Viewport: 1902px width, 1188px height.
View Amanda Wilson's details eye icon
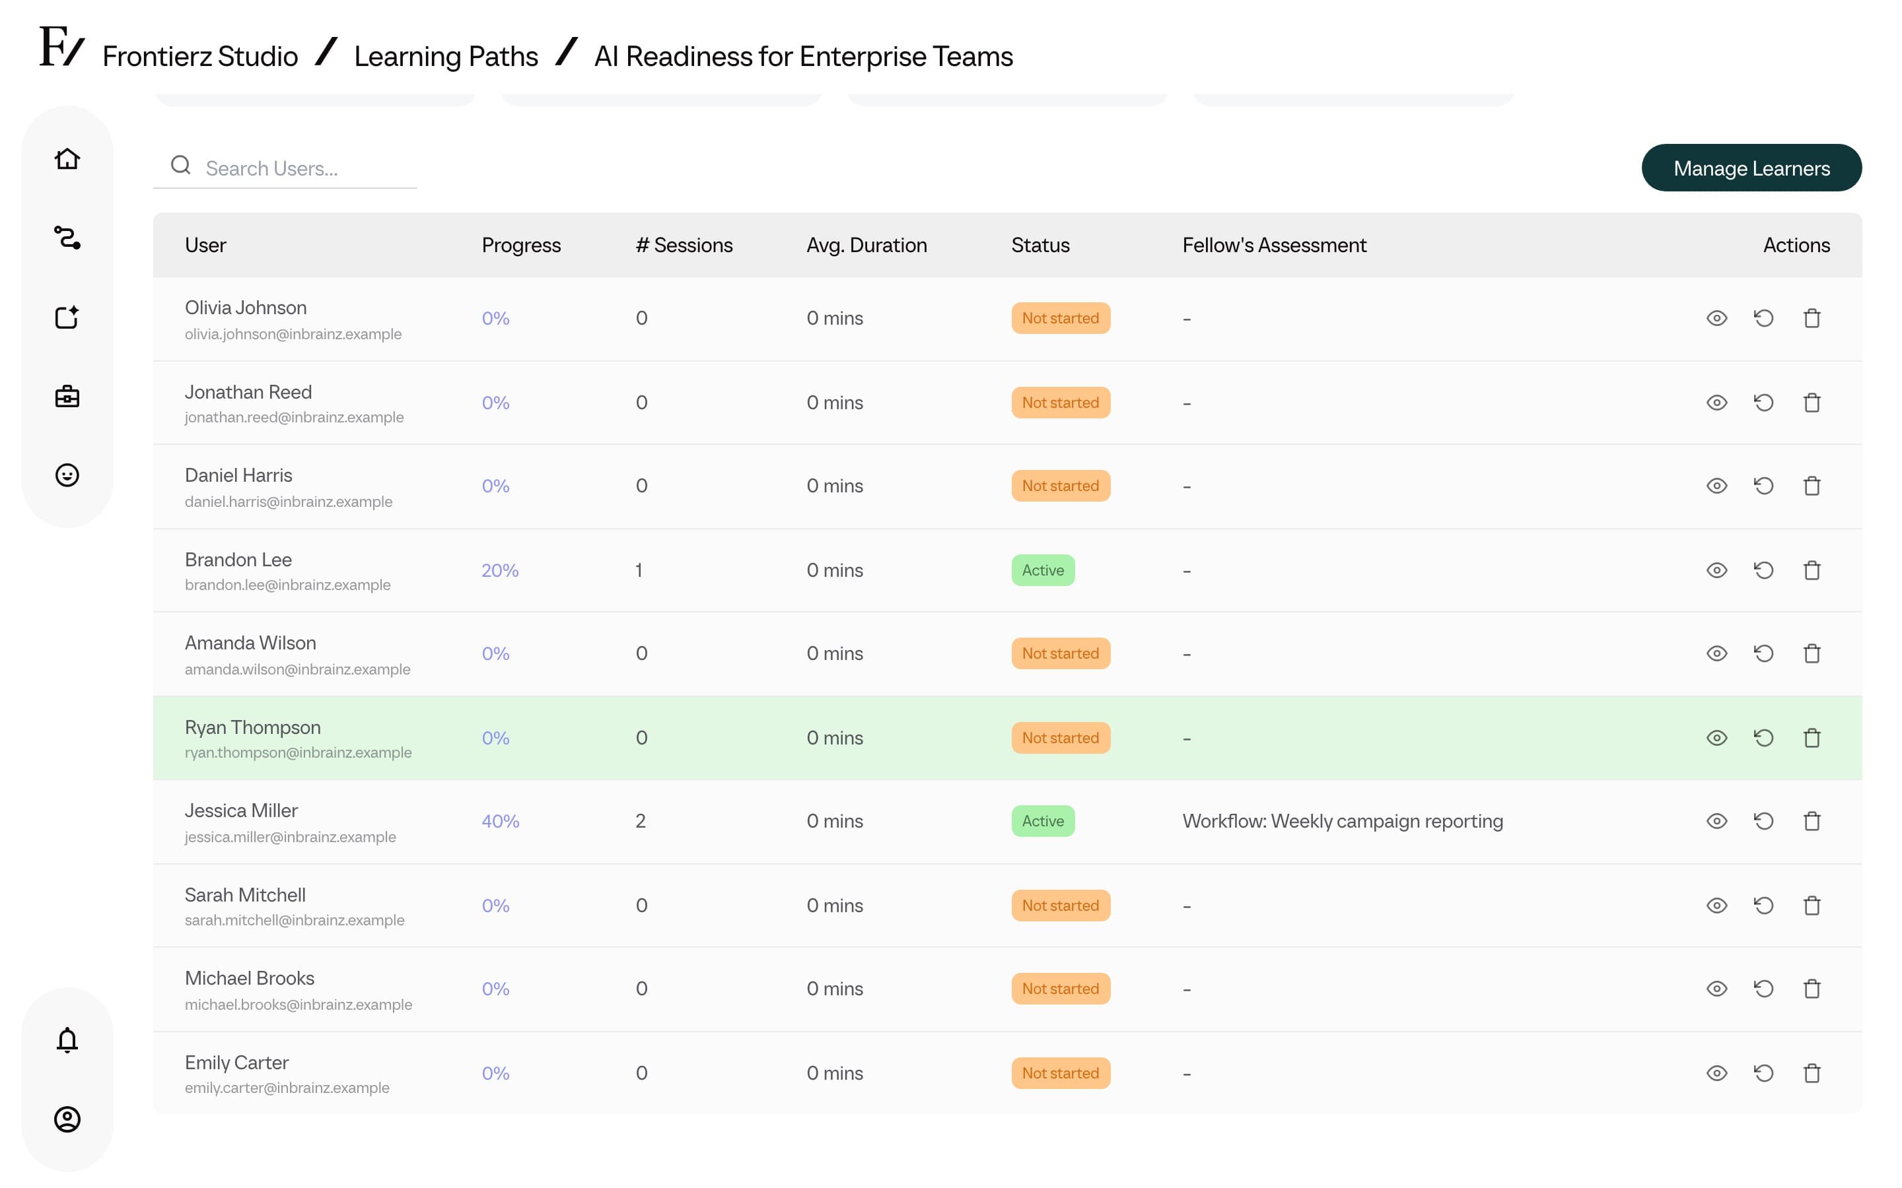coord(1716,653)
